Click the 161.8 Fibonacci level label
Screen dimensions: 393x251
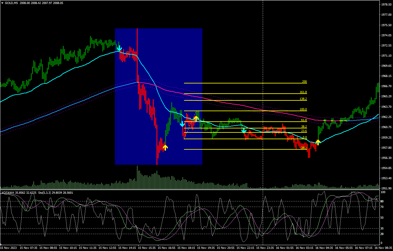[303, 92]
